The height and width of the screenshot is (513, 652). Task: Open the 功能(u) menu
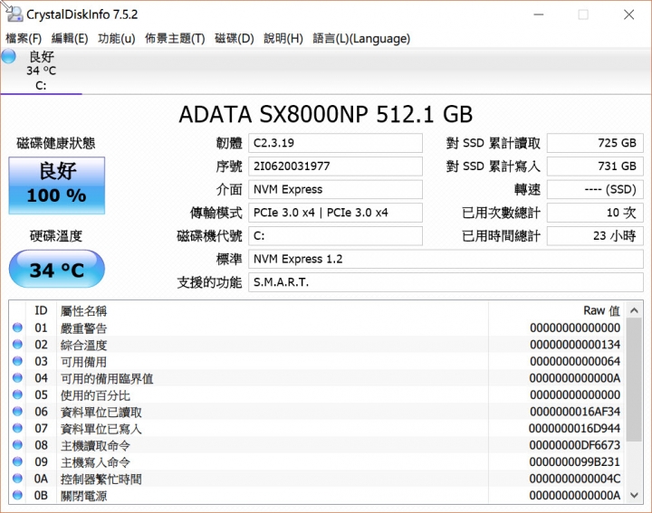tap(117, 39)
